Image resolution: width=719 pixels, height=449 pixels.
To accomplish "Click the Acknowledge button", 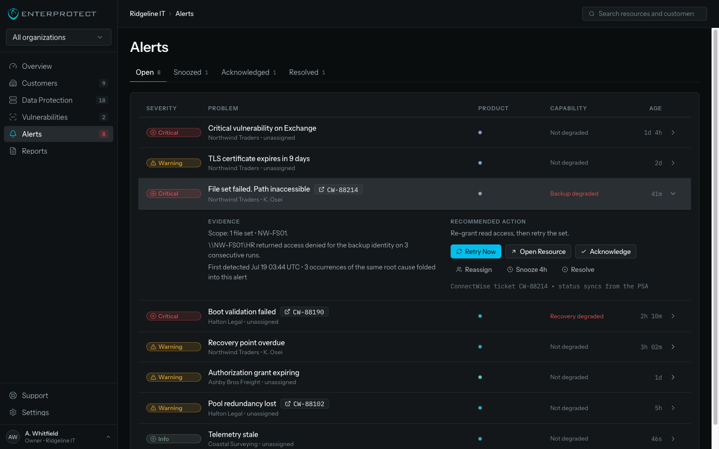I will 606,251.
